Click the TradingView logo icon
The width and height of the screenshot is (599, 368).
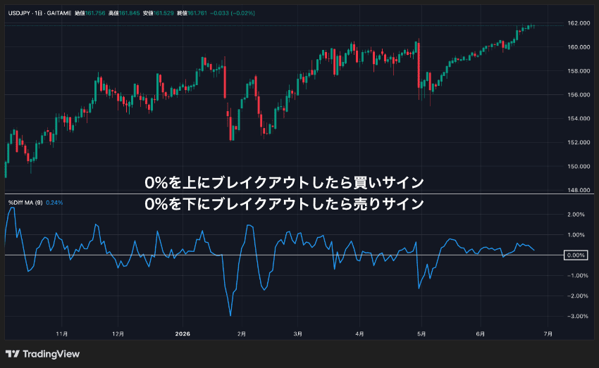click(x=13, y=354)
